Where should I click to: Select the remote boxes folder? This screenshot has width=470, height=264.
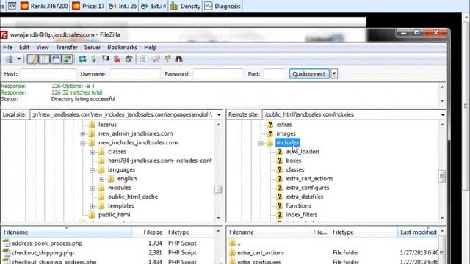tap(294, 161)
